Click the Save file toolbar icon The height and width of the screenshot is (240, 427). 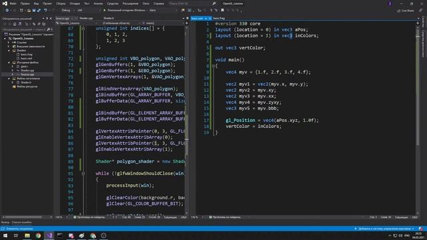coord(34,11)
